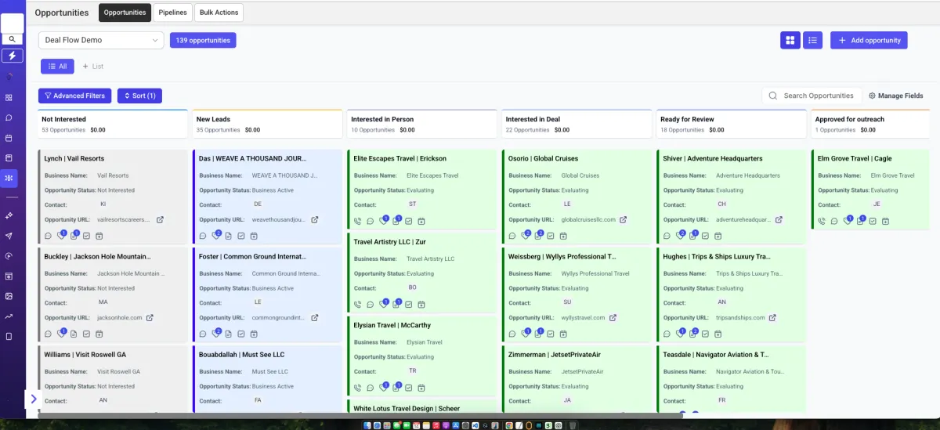Open external link icon next to globalcruisesllc.com

624,220
